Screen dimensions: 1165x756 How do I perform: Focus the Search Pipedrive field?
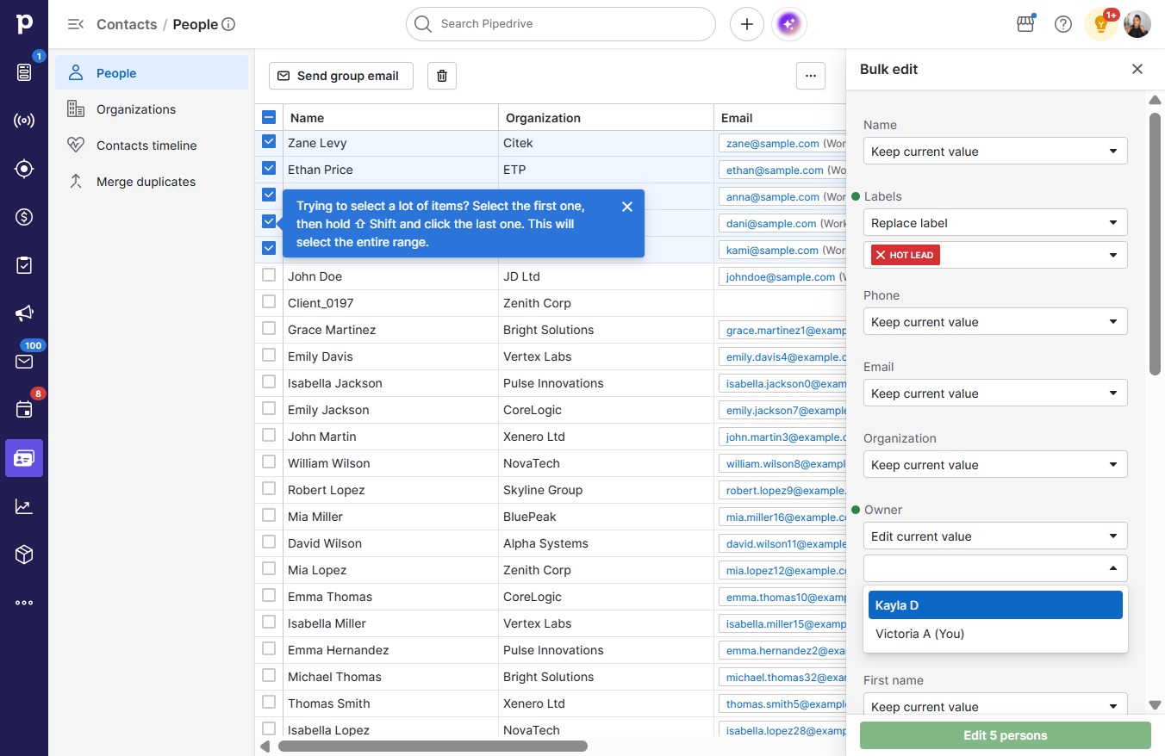[x=561, y=24]
